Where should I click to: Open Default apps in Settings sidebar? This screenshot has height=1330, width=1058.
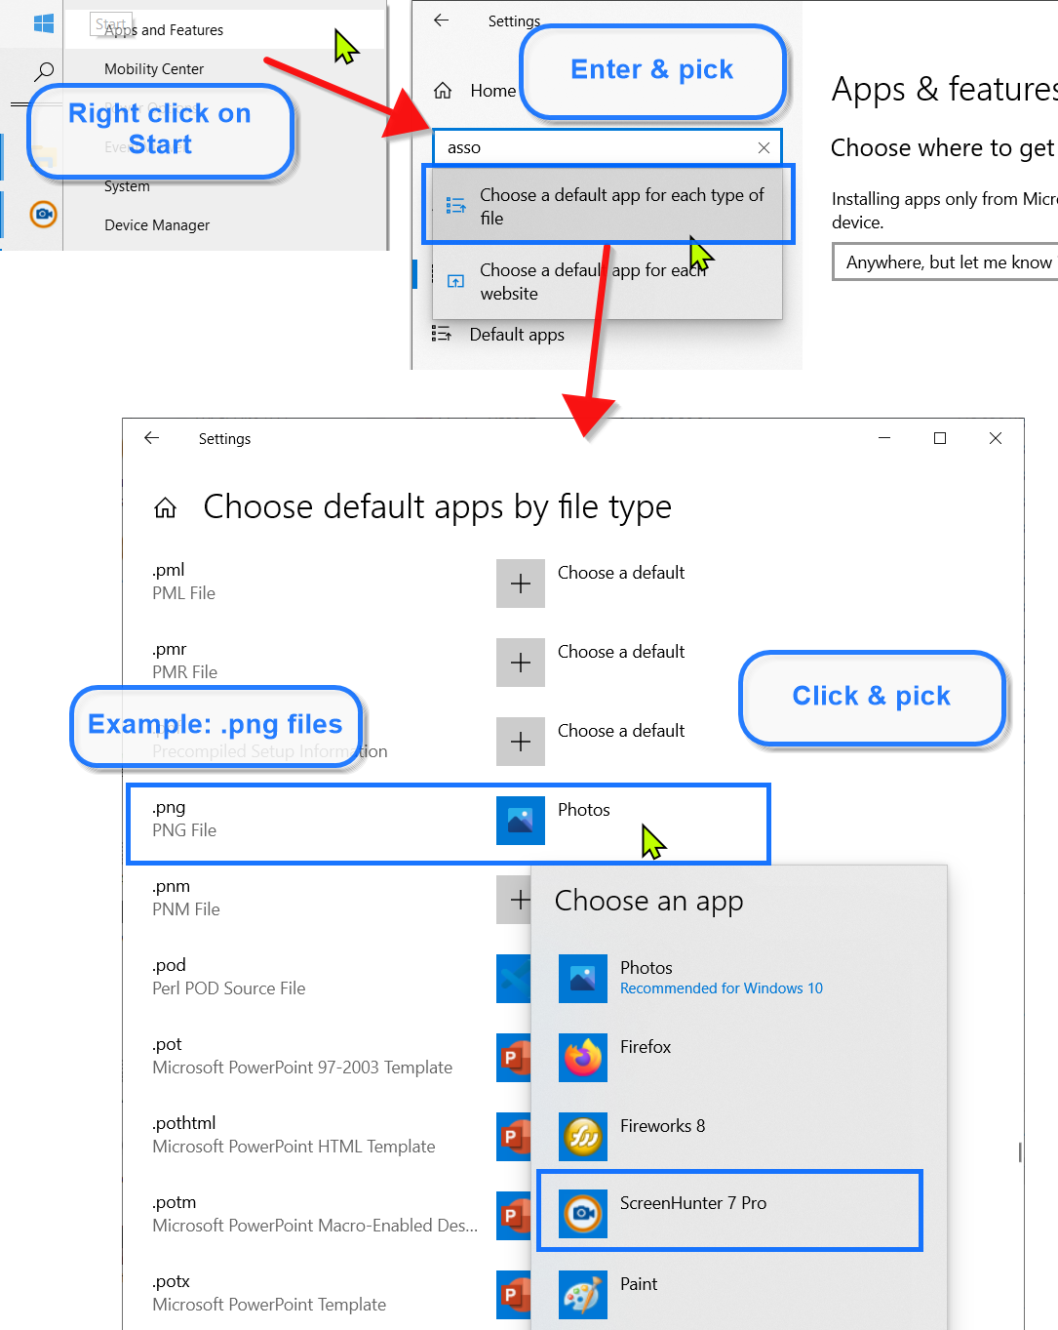[x=516, y=335]
